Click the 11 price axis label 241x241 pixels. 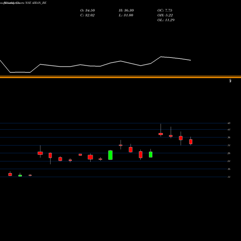tap(229, 177)
